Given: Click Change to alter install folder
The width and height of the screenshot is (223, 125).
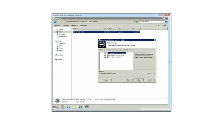Looking at the screenshot, I should point(149,74).
